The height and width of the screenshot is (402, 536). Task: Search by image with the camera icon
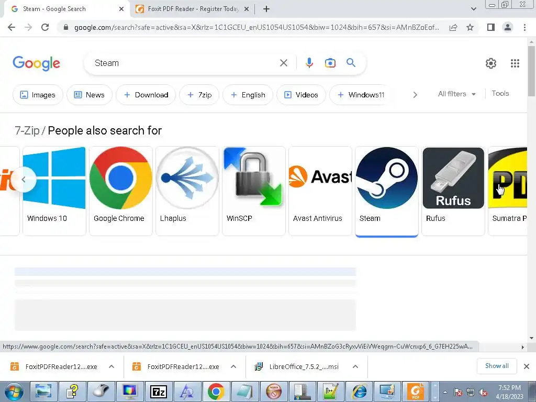coord(330,63)
